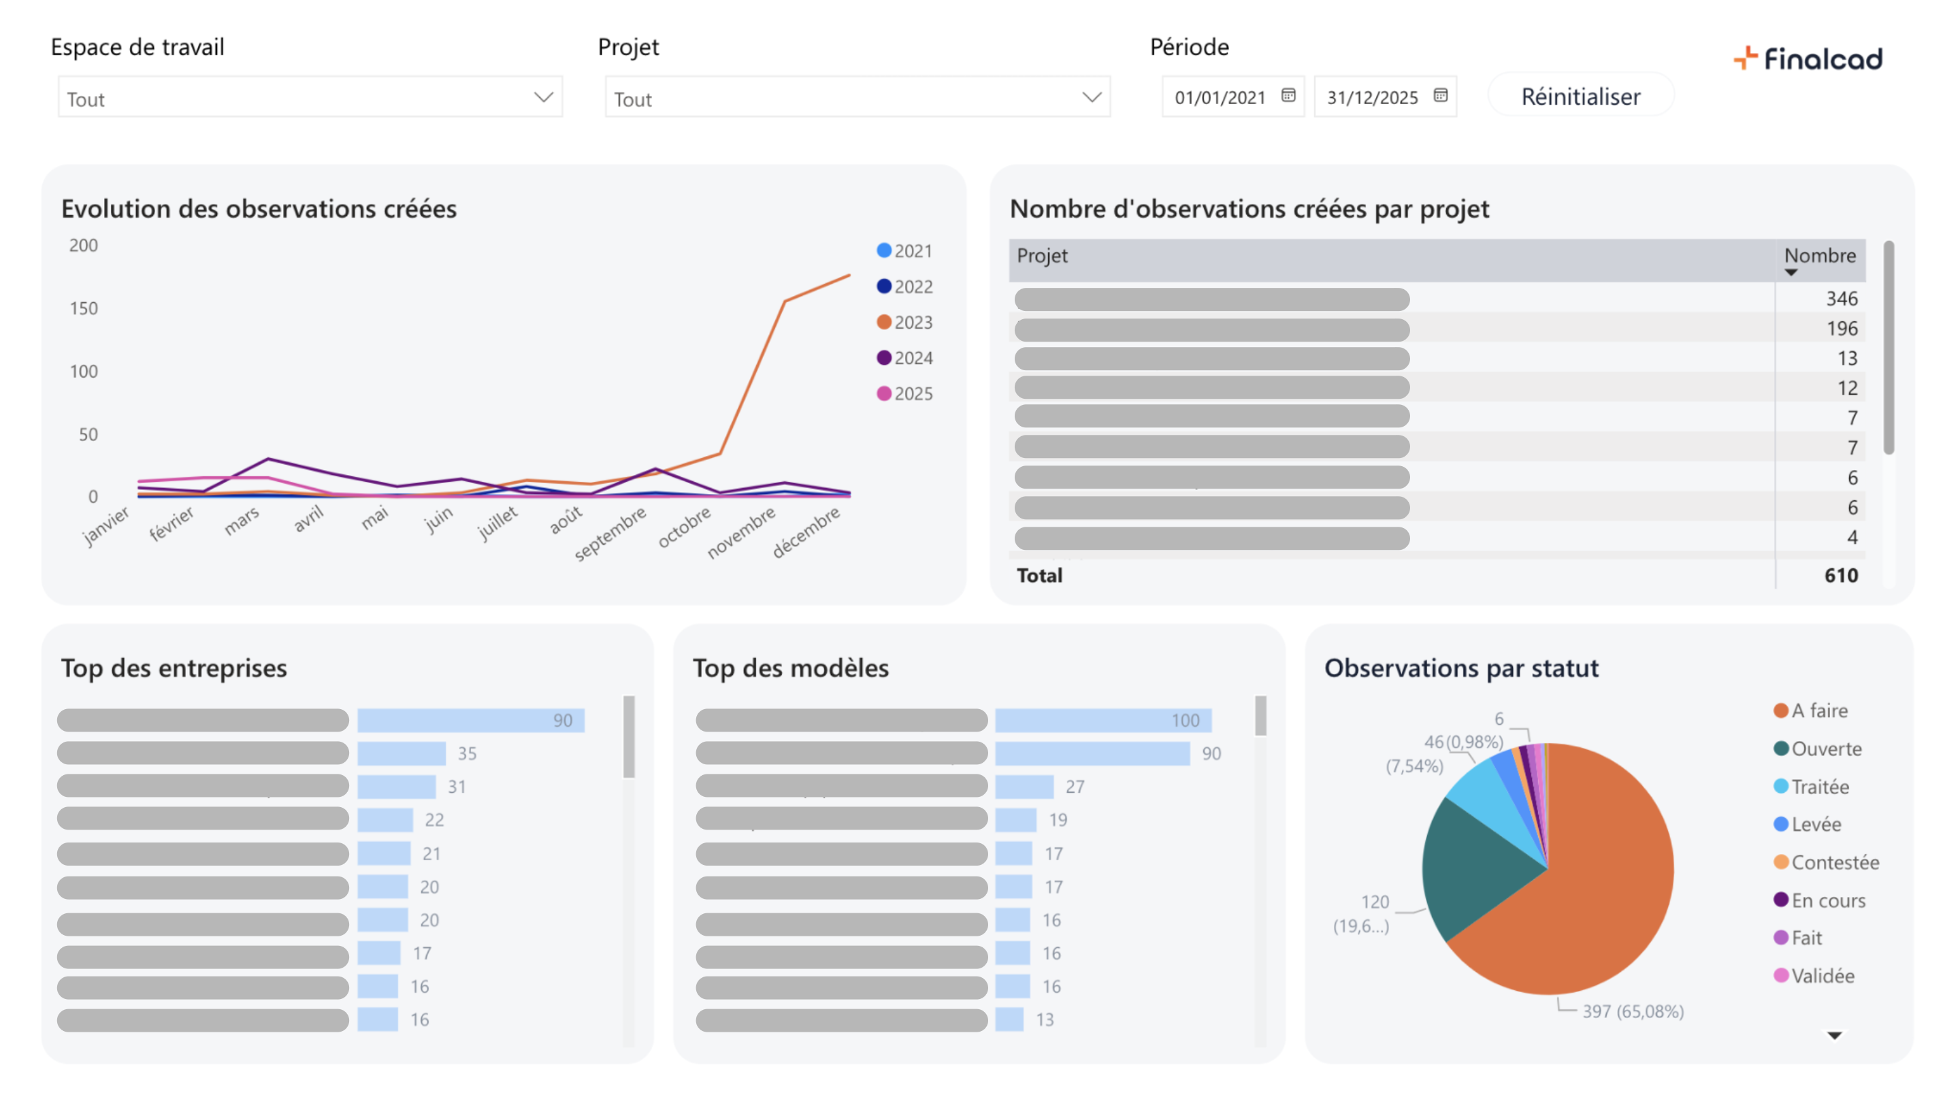Click the Finalcad logo
The width and height of the screenshot is (1960, 1097).
pyautogui.click(x=1808, y=59)
